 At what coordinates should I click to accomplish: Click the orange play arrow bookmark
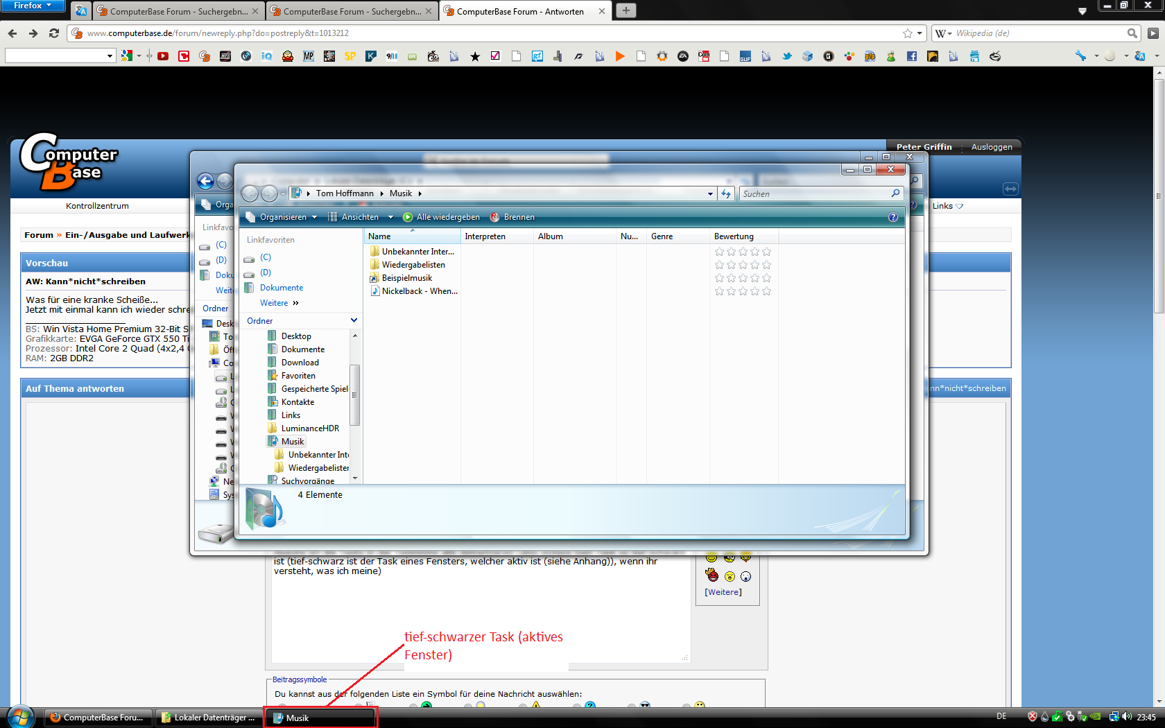click(621, 56)
